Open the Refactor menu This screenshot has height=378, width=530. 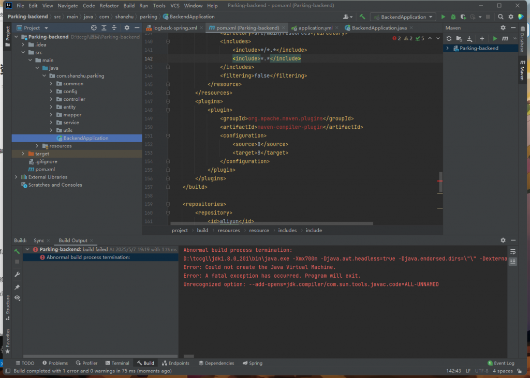click(x=109, y=6)
